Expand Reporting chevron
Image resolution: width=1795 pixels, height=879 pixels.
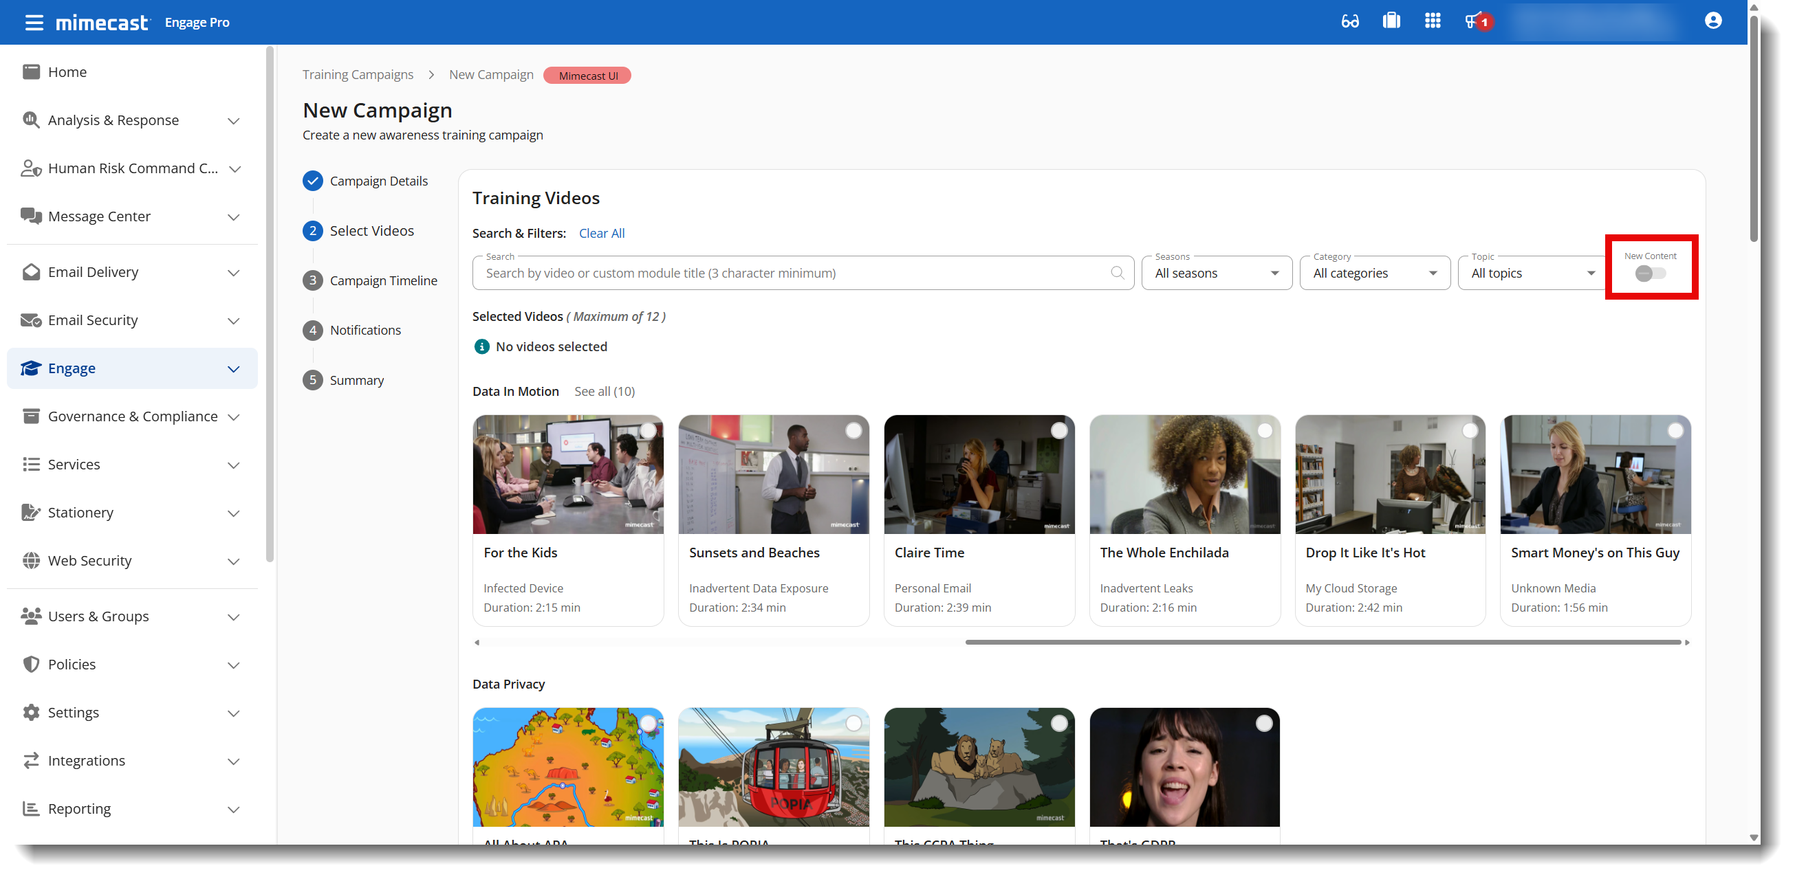(233, 809)
